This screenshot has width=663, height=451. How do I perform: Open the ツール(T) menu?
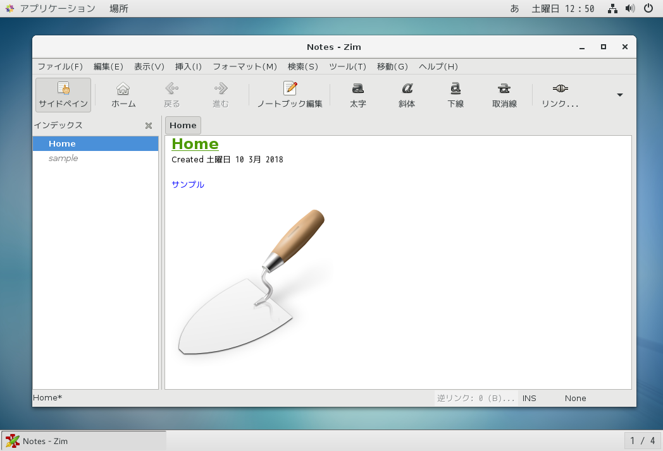(x=347, y=67)
